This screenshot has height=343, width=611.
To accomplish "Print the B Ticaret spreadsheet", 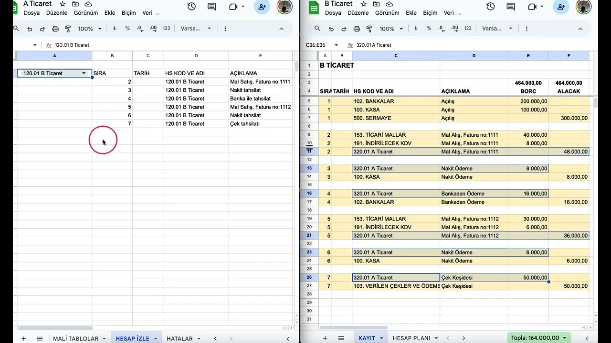I will [x=357, y=29].
